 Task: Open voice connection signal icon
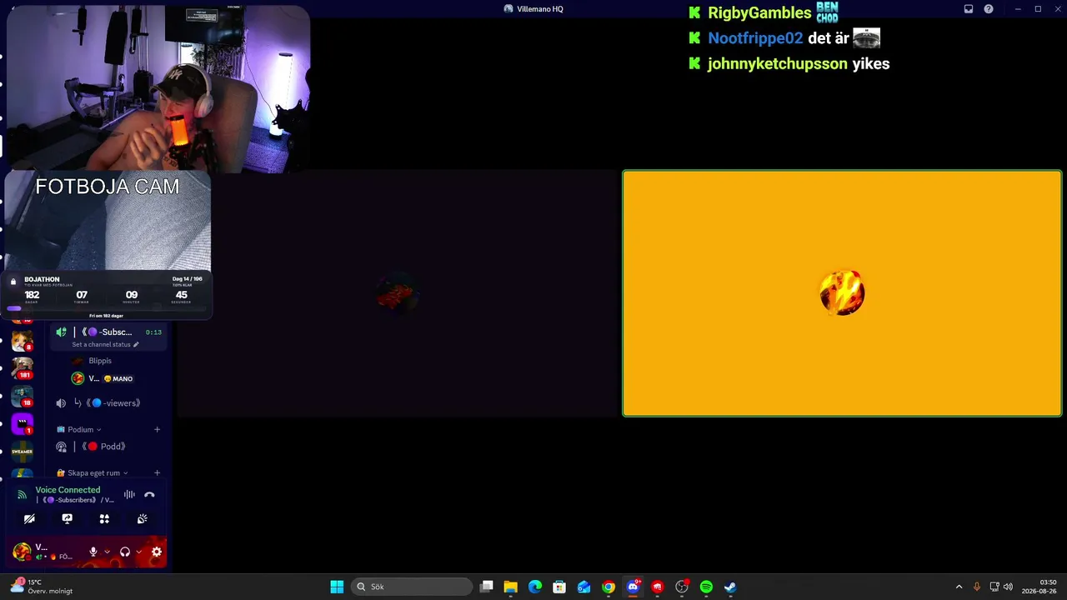(23, 495)
